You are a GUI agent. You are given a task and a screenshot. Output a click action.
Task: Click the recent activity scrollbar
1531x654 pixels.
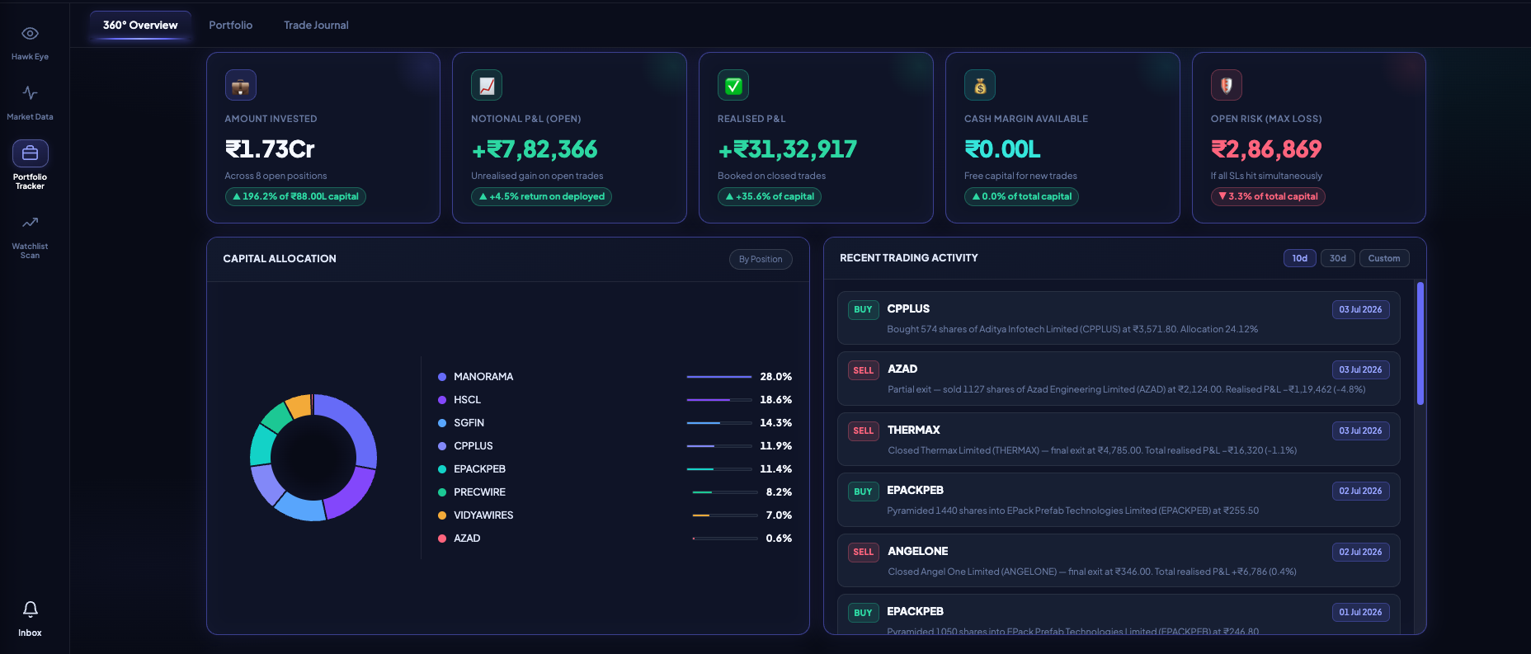[1420, 343]
